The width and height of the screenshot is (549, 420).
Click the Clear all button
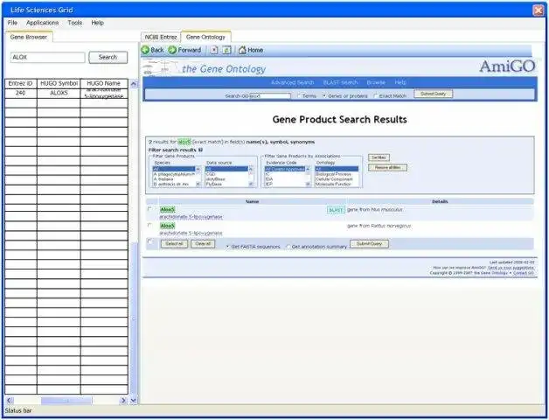pyautogui.click(x=203, y=243)
